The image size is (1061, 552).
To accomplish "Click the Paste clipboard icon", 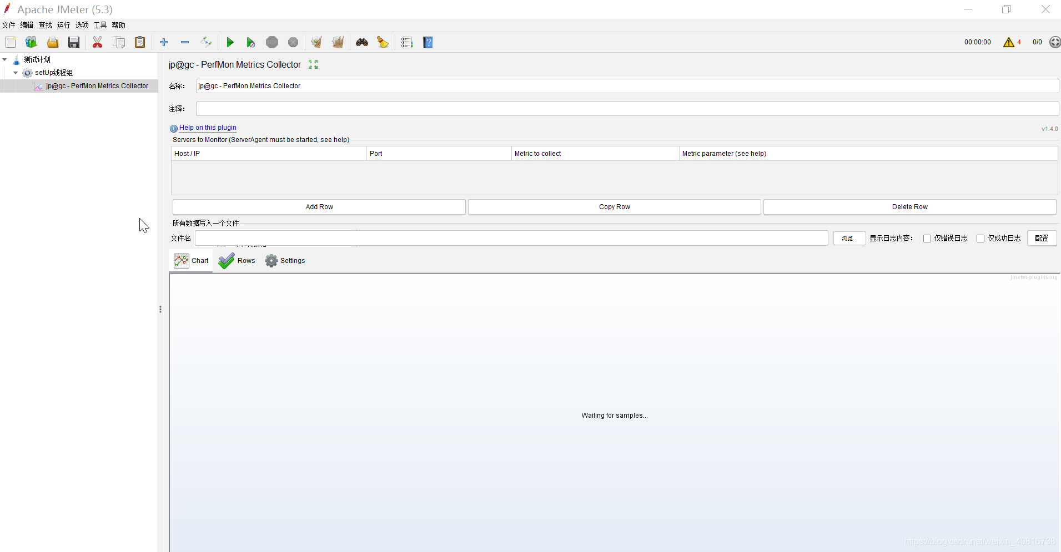I will [140, 42].
